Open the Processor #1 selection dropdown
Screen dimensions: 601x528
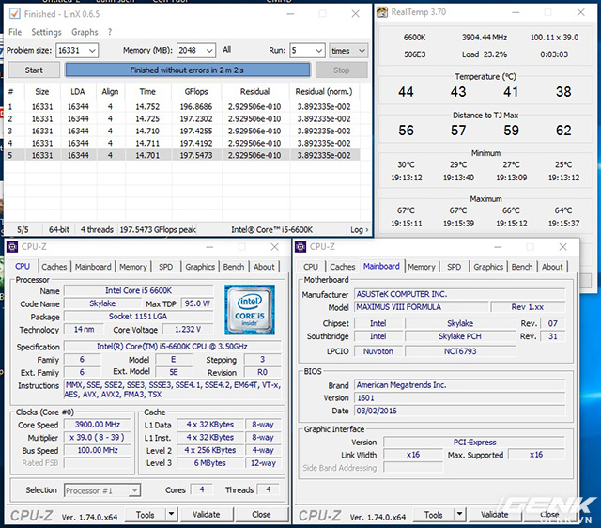[102, 490]
